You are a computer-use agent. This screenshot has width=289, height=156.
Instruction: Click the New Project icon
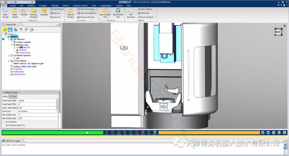(x=5, y=11)
